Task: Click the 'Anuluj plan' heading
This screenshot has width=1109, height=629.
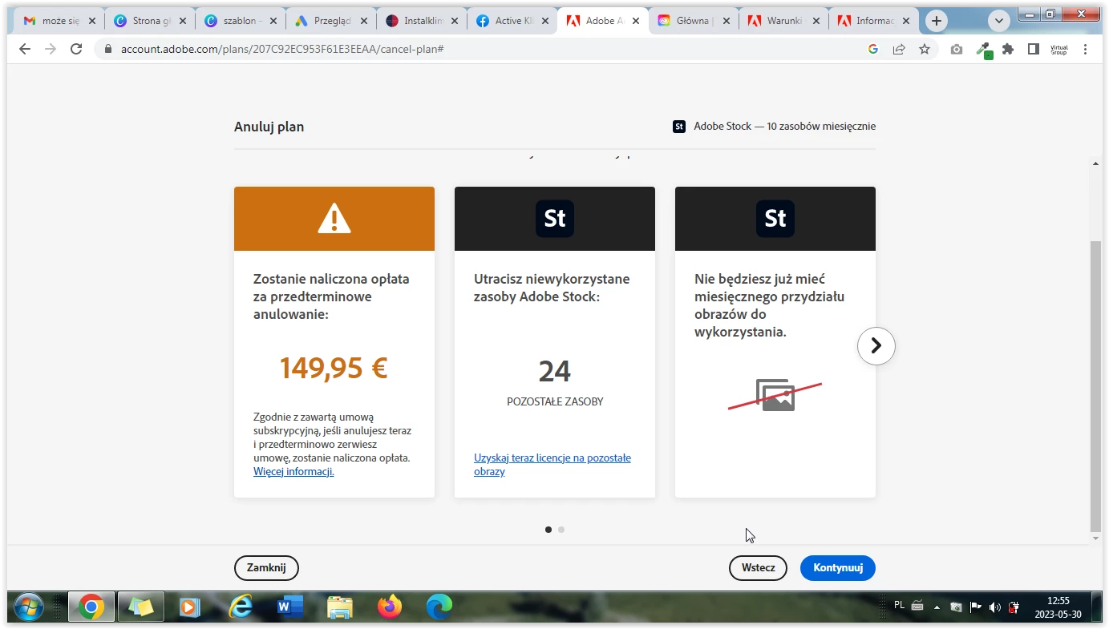Action: tap(269, 127)
